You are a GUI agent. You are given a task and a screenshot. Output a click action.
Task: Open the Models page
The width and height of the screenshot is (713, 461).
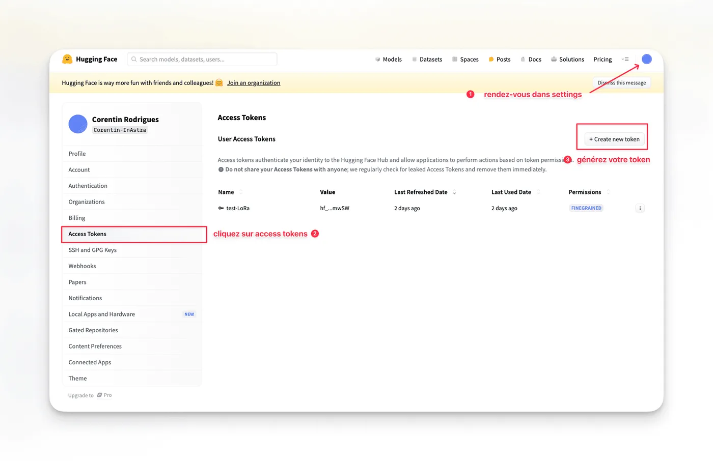coord(389,60)
